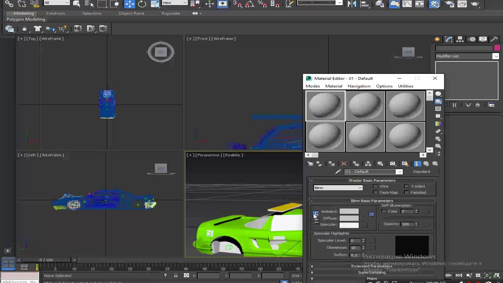
Task: Open the Create command panel tab
Action: click(x=437, y=39)
